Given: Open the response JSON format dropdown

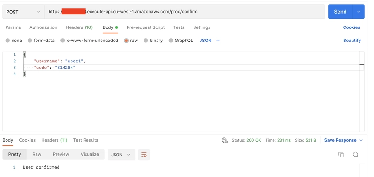Looking at the screenshot, I should (x=121, y=155).
